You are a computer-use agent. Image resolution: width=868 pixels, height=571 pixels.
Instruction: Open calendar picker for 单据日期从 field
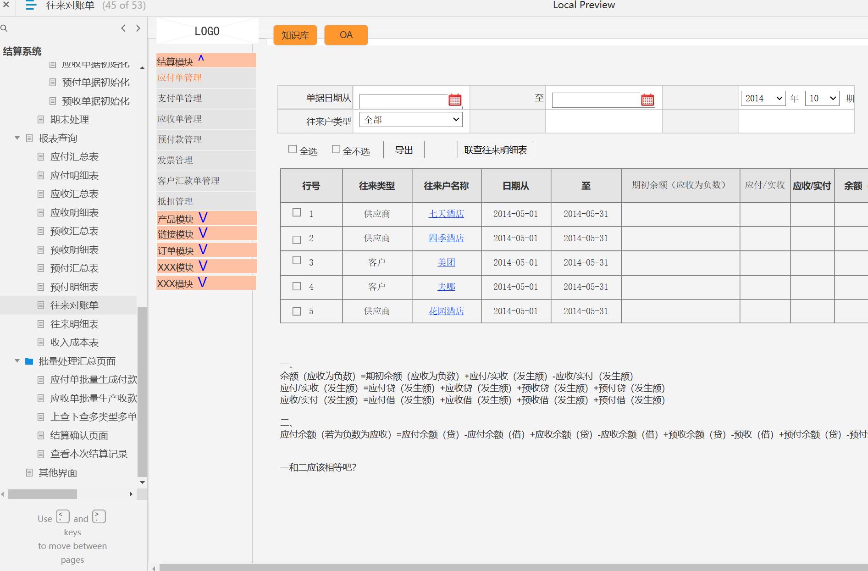click(x=455, y=100)
